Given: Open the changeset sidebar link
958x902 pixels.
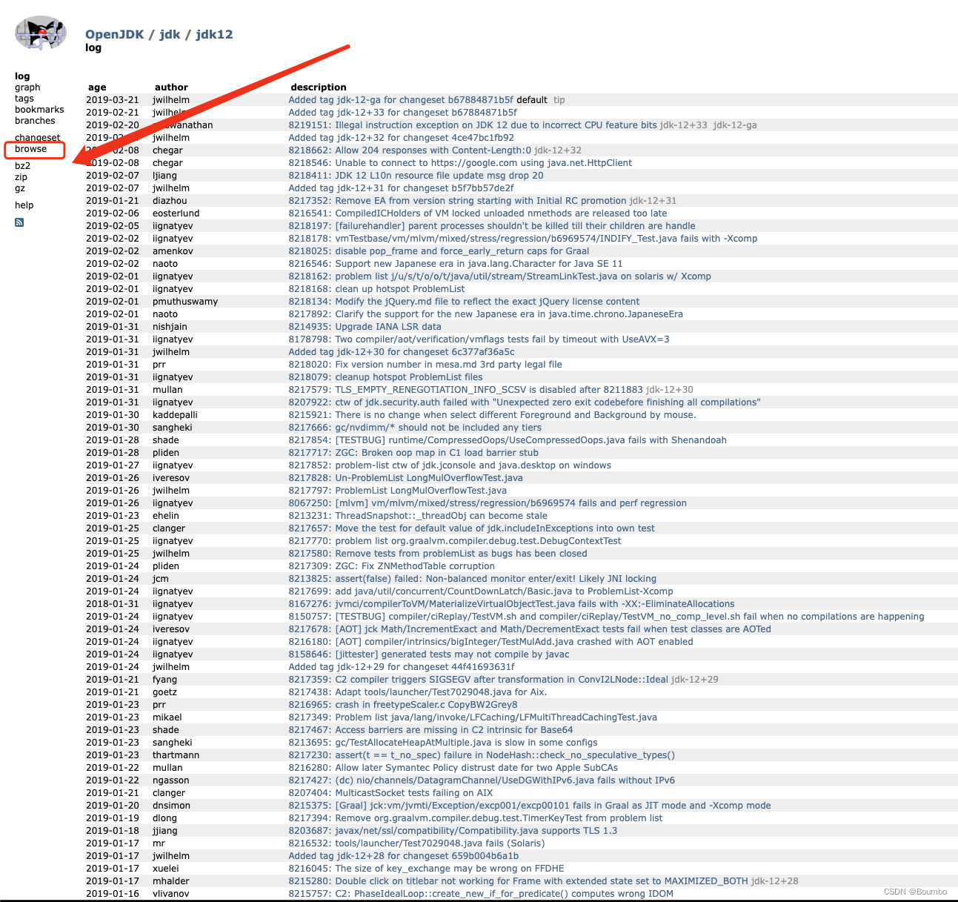Looking at the screenshot, I should click(x=38, y=138).
